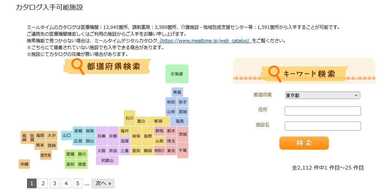Click the Niigata (新潟) map region
This screenshot has height=192, width=382.
click(x=158, y=121)
